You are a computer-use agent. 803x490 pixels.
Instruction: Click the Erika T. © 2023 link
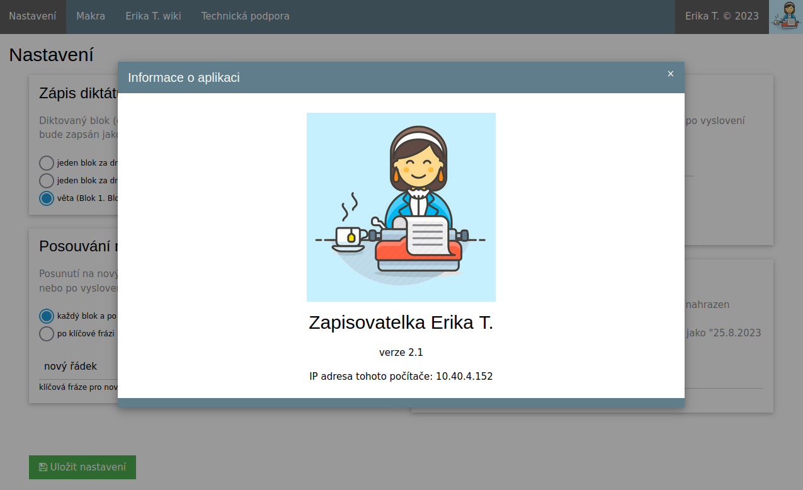coord(722,16)
